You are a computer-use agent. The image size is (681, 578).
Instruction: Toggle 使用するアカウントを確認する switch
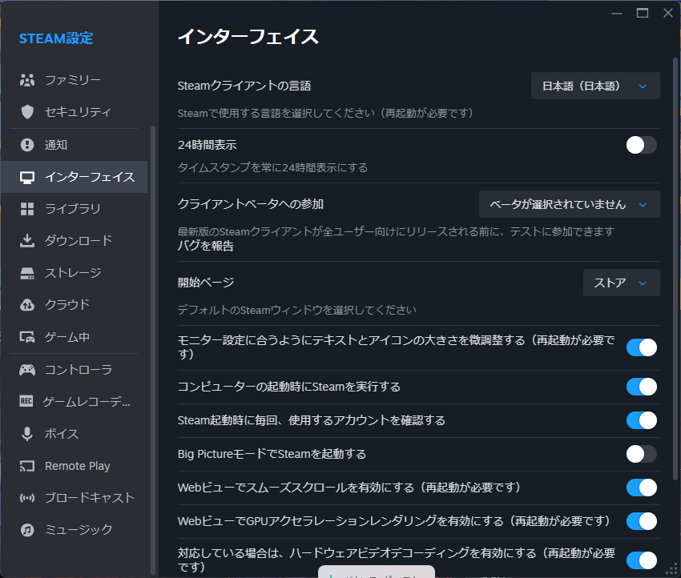tap(642, 420)
